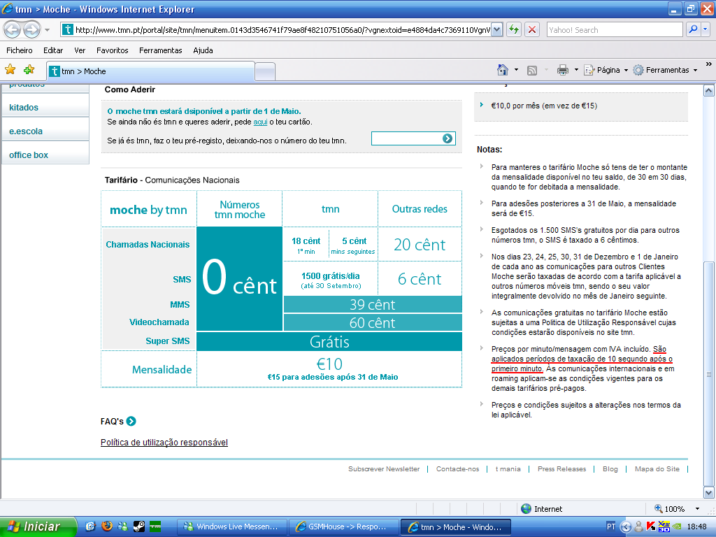Open the Página toolbar menu

[x=606, y=70]
